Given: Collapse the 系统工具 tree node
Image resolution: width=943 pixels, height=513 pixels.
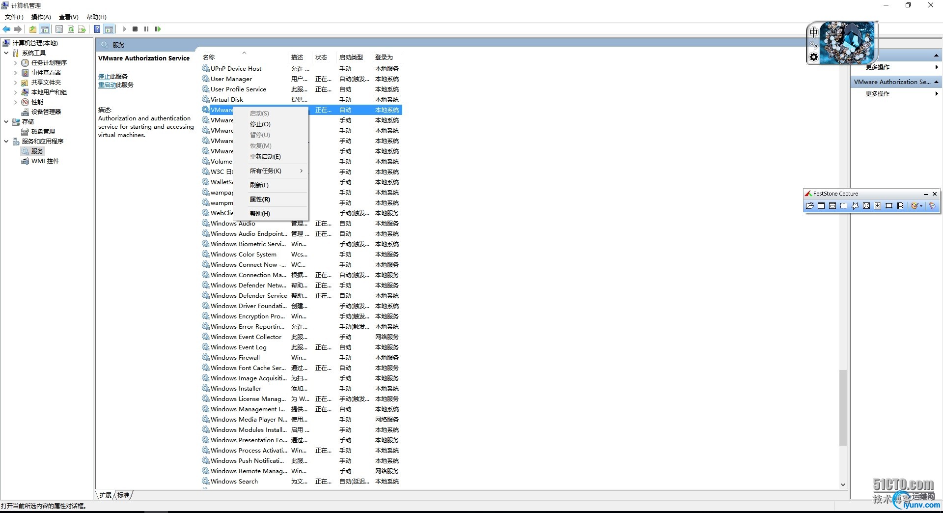Looking at the screenshot, I should (x=6, y=53).
